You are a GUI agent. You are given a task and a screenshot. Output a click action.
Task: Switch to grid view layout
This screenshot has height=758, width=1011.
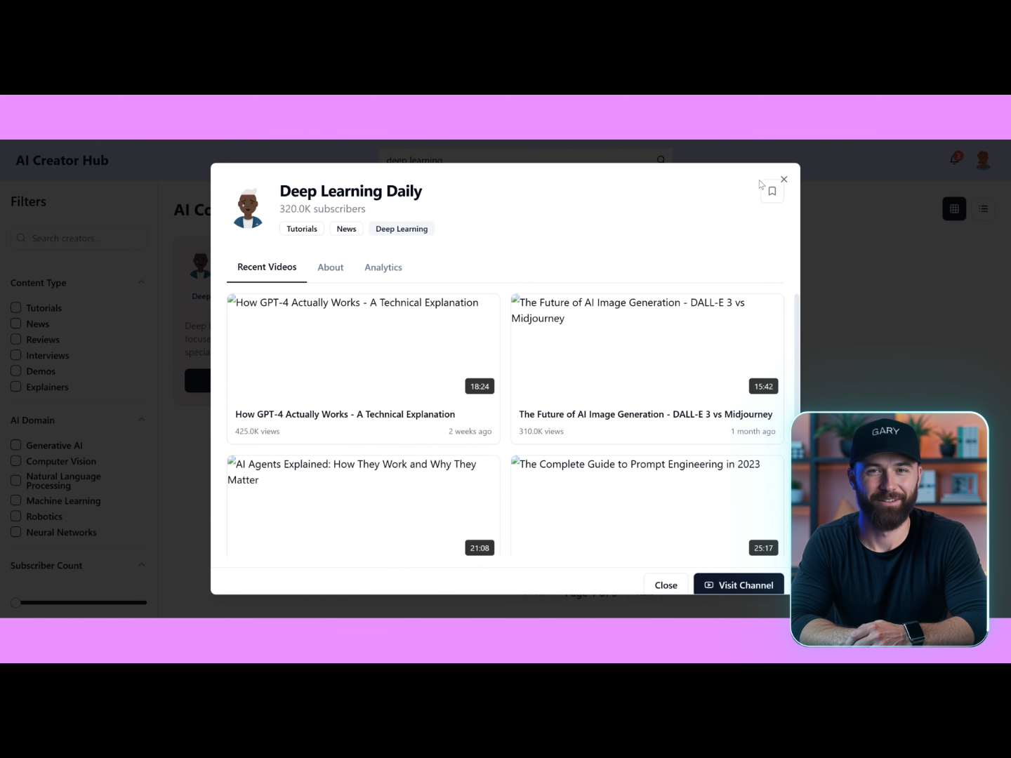click(954, 208)
